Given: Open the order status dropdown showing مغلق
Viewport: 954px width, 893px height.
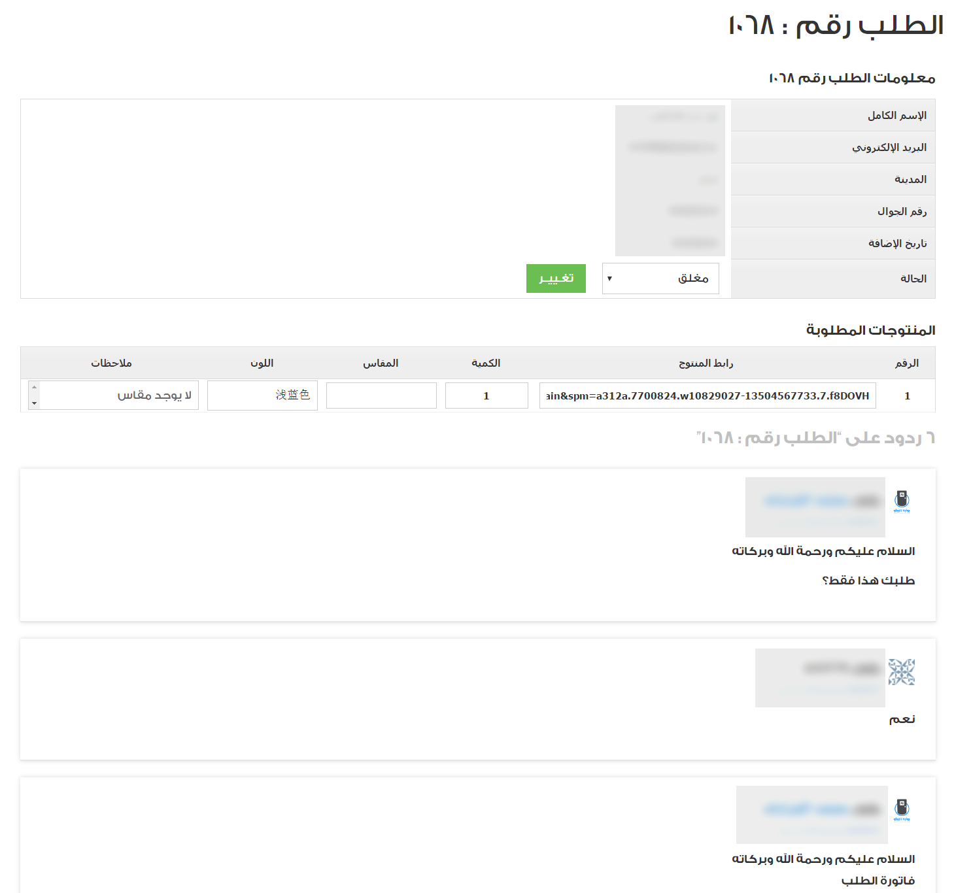Looking at the screenshot, I should coord(660,278).
